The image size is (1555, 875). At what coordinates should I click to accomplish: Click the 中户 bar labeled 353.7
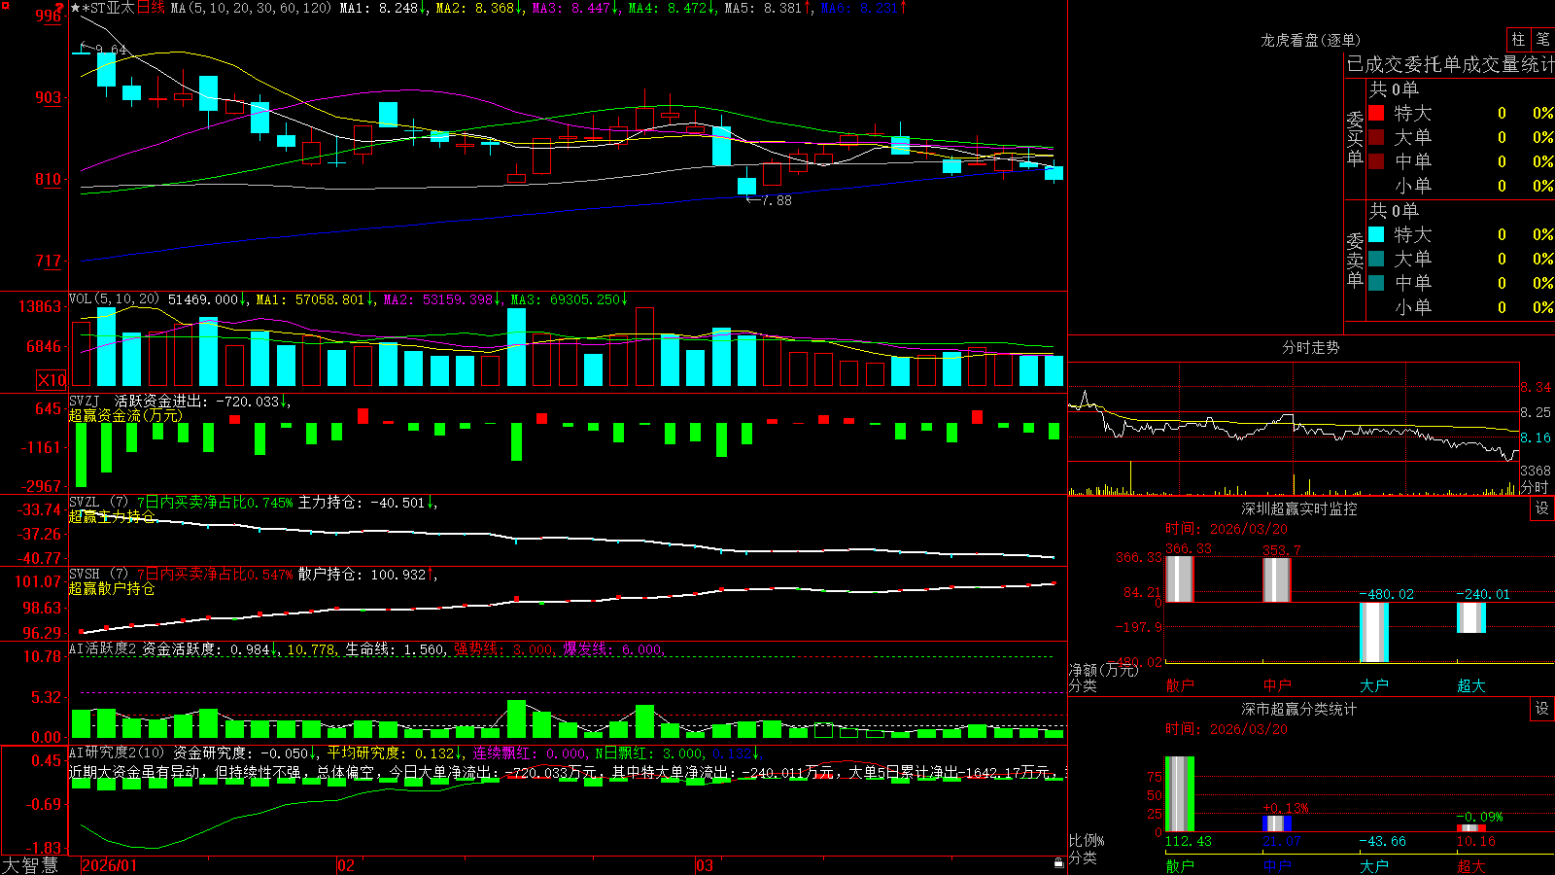tap(1277, 579)
